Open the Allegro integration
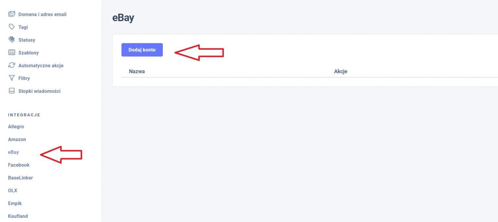The image size is (498, 222). pos(16,127)
